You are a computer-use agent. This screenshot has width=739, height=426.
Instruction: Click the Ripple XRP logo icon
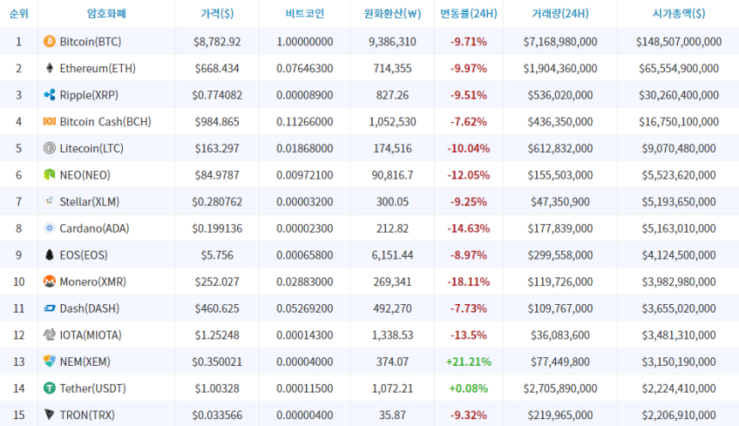(x=50, y=94)
